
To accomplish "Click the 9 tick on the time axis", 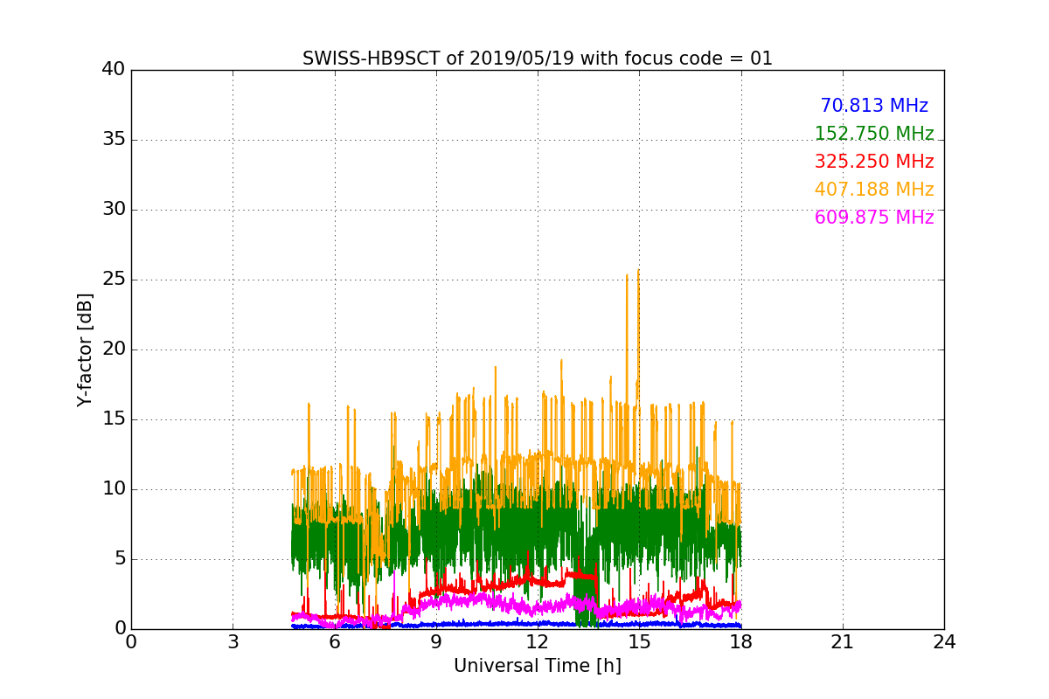I will click(x=435, y=641).
